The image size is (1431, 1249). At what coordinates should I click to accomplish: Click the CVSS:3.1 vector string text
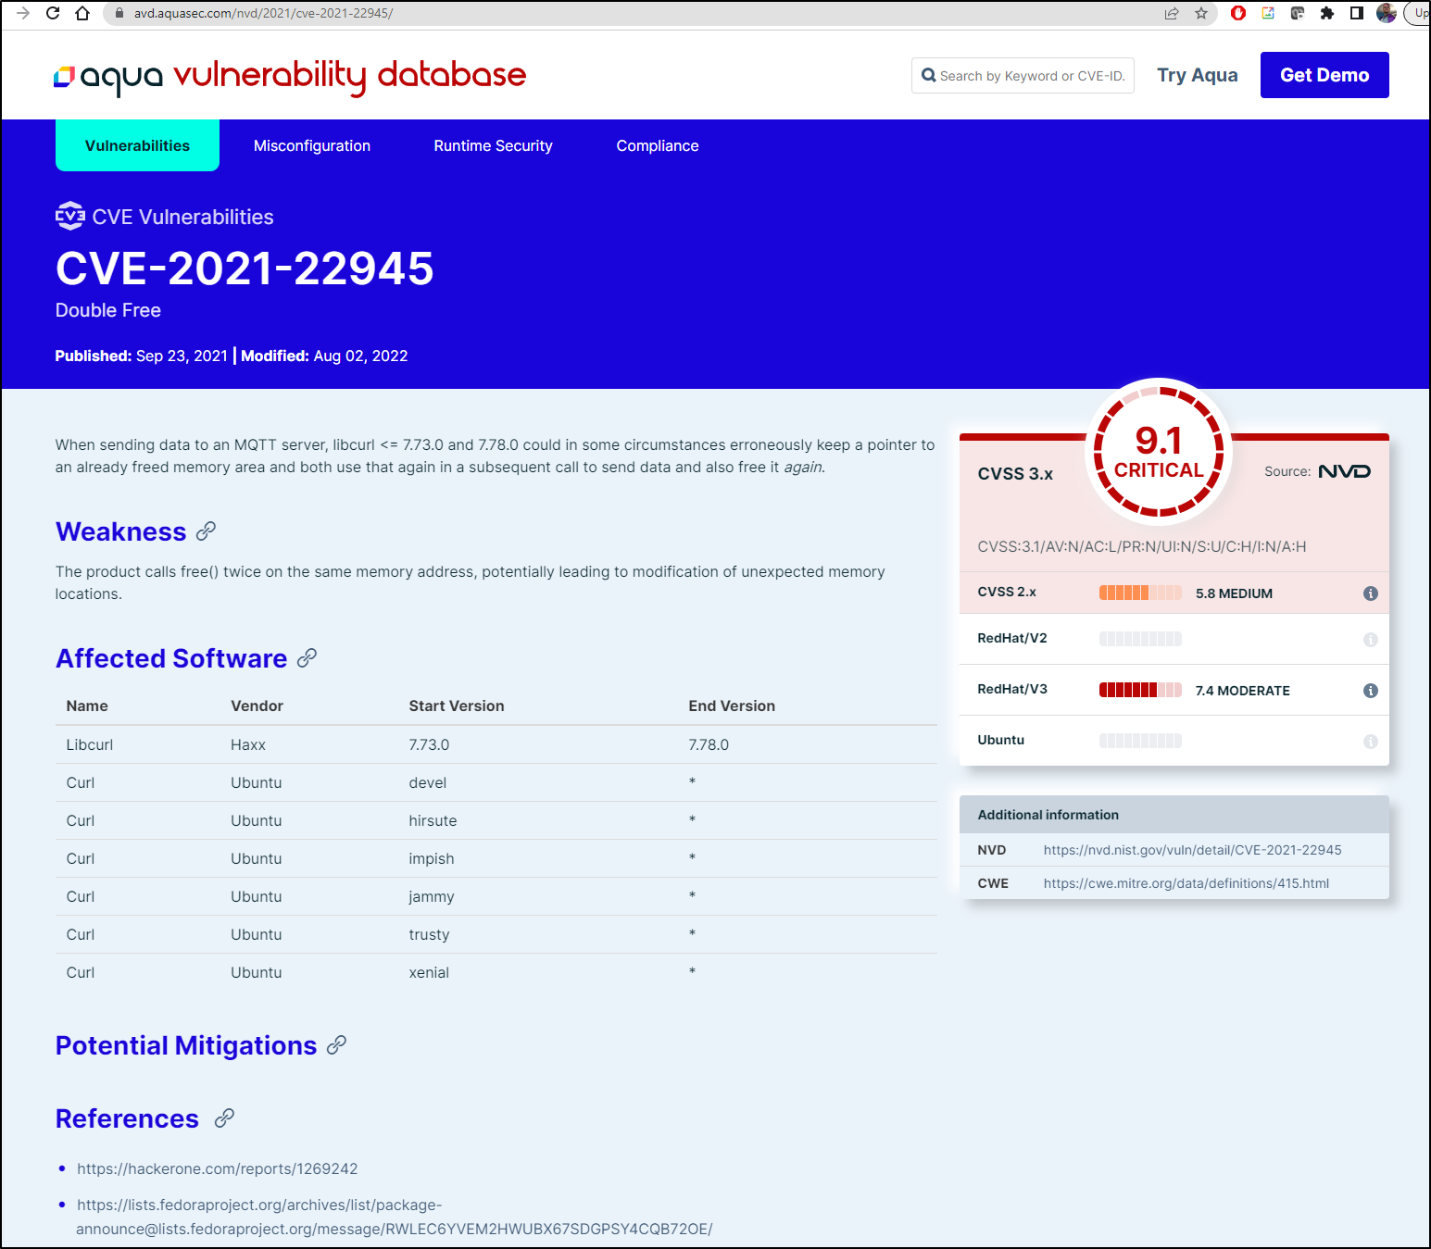point(1142,546)
